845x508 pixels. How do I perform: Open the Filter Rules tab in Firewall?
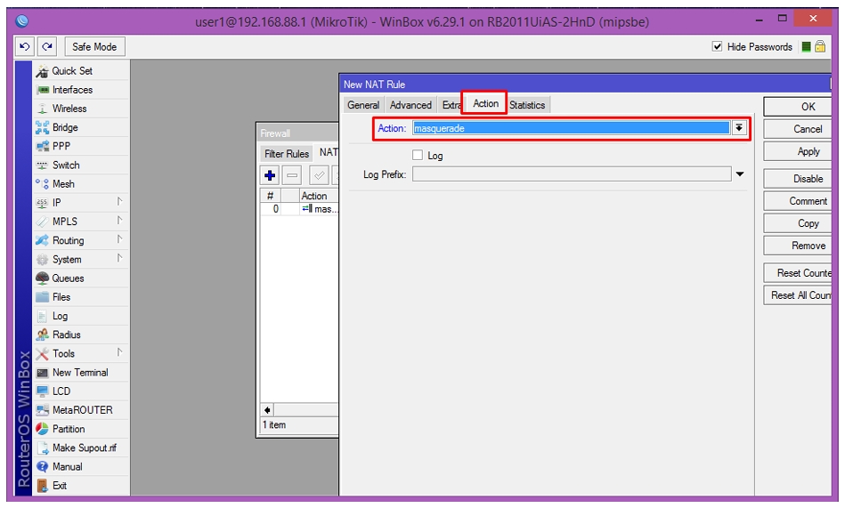point(287,154)
